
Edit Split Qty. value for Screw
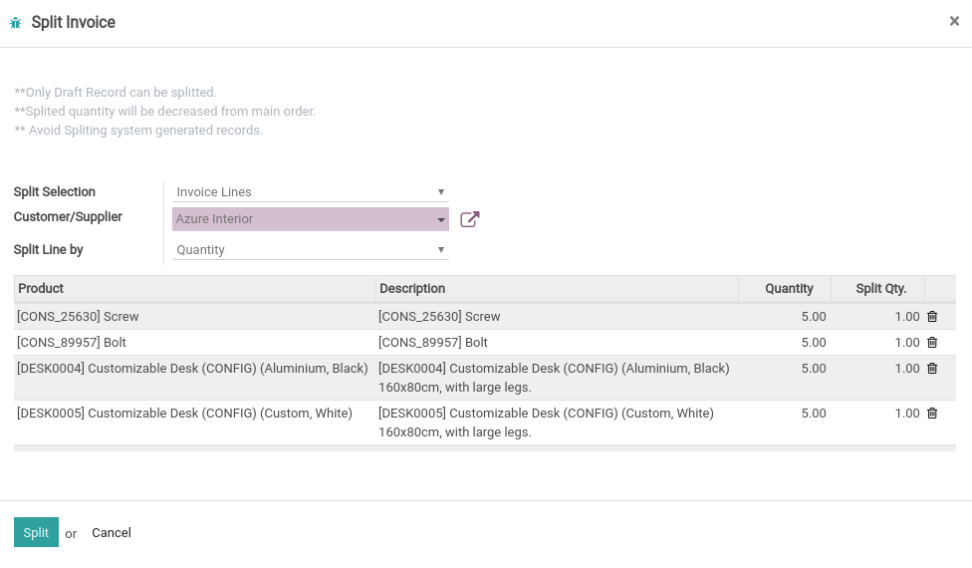[x=877, y=316]
